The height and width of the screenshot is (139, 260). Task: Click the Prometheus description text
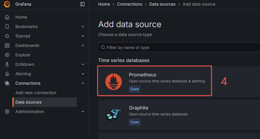(x=167, y=81)
